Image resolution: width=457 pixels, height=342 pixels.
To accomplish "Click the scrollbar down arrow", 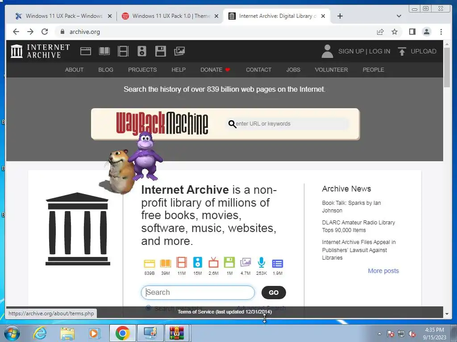I will tap(447, 314).
